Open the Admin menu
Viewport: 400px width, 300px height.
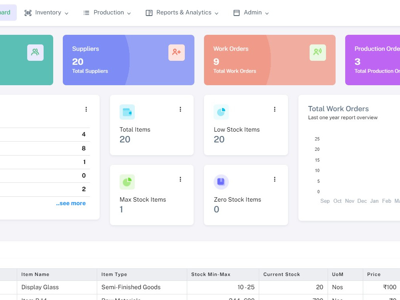(x=251, y=12)
